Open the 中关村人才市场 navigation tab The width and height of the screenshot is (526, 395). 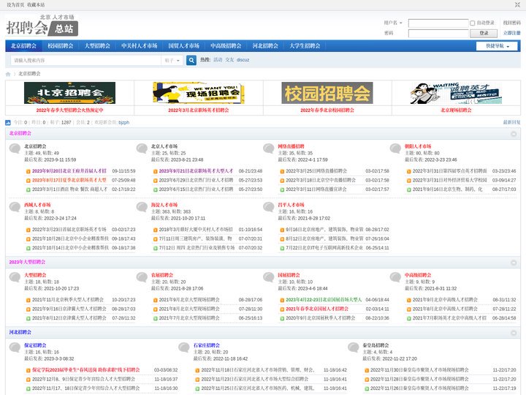point(139,45)
